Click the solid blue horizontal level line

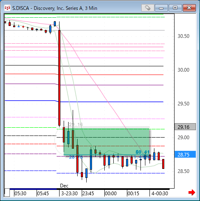84,101
